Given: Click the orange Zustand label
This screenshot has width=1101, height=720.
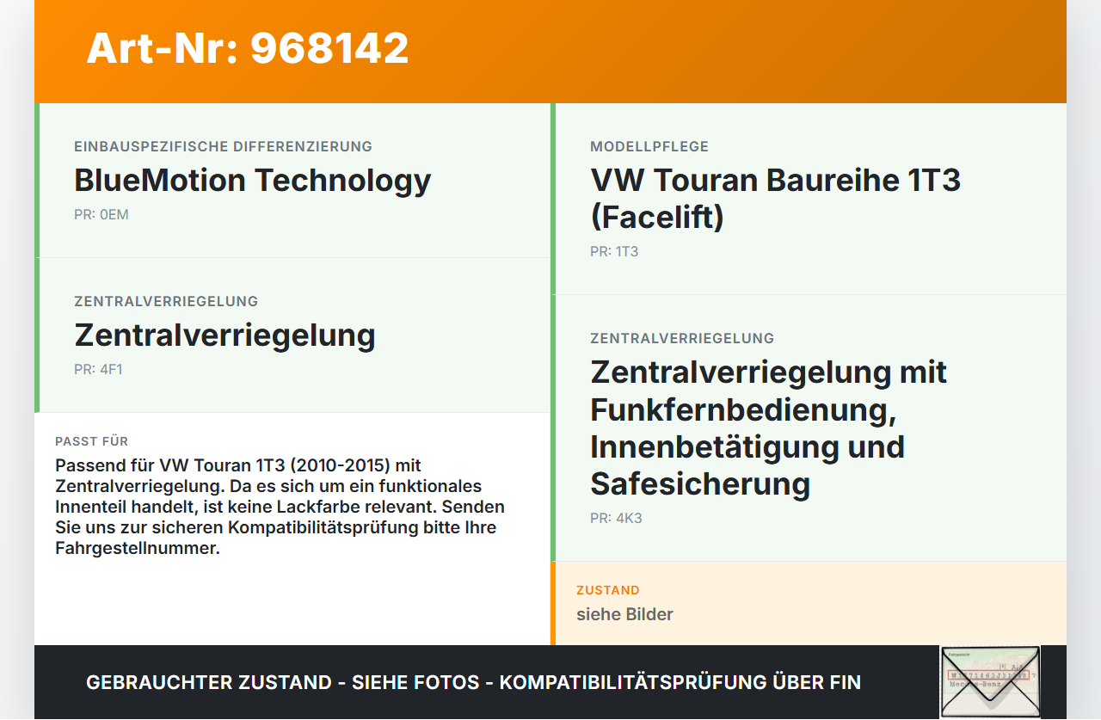Looking at the screenshot, I should pos(608,590).
